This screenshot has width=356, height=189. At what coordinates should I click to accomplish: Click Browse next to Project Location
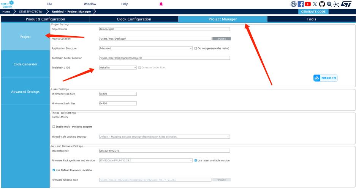[222, 39]
